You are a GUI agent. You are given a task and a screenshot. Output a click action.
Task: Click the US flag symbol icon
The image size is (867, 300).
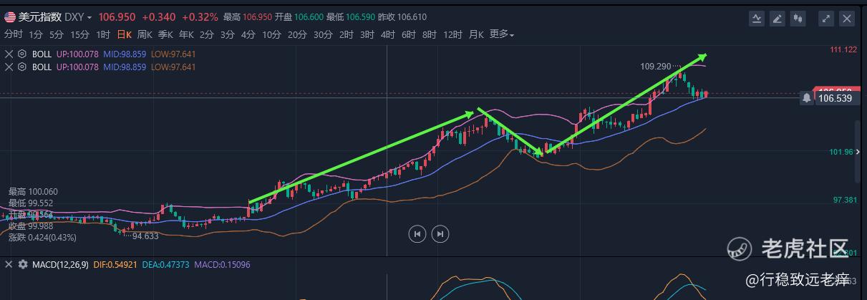(11, 16)
